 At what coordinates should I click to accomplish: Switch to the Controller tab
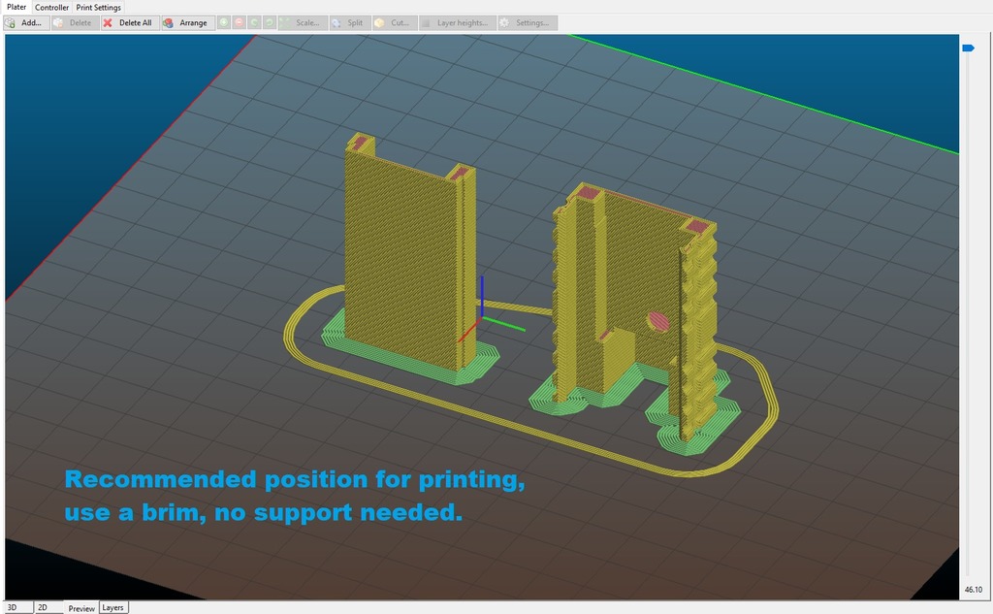tap(52, 7)
